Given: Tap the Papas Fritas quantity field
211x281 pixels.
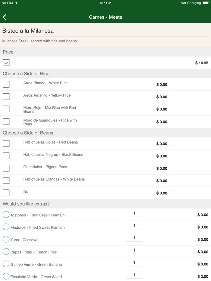Looking at the screenshot, I should pyautogui.click(x=134, y=250).
